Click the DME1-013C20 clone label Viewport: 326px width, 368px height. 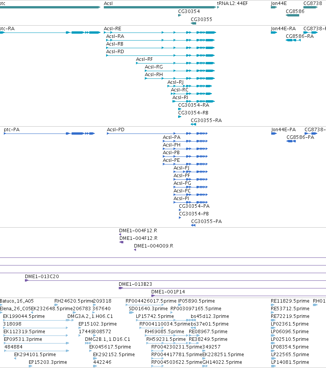click(42, 277)
